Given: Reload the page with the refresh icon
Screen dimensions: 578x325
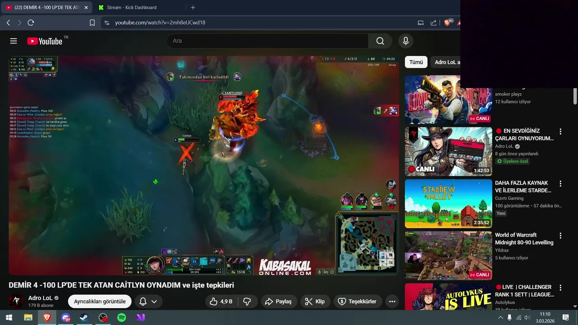Looking at the screenshot, I should pos(31,23).
